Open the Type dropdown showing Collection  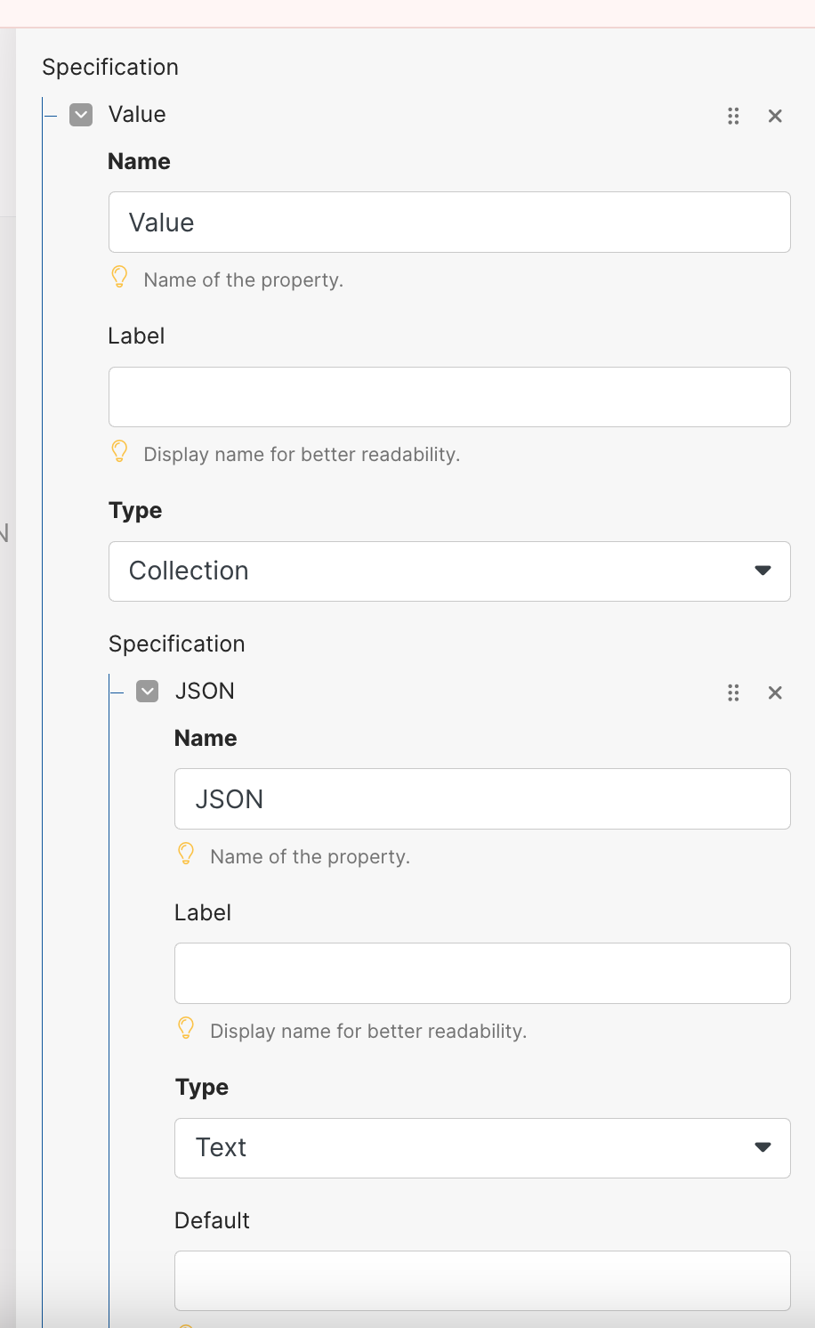449,571
